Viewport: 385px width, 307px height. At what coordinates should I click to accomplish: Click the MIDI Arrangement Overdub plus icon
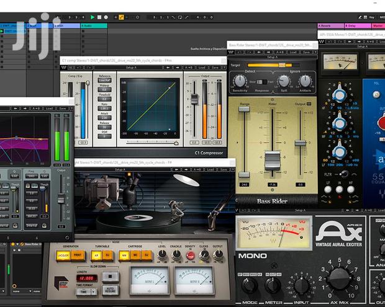(x=115, y=17)
